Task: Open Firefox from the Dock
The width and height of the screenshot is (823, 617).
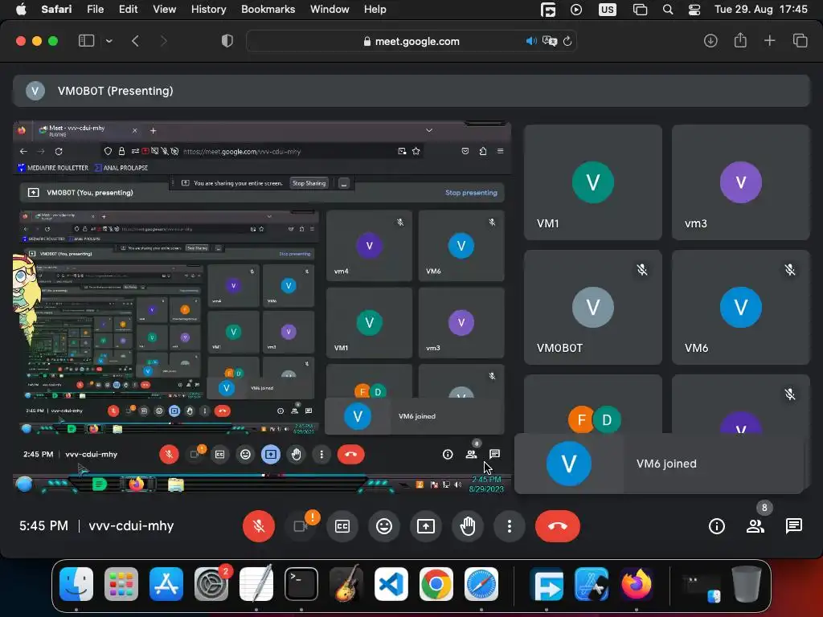Action: tap(637, 584)
